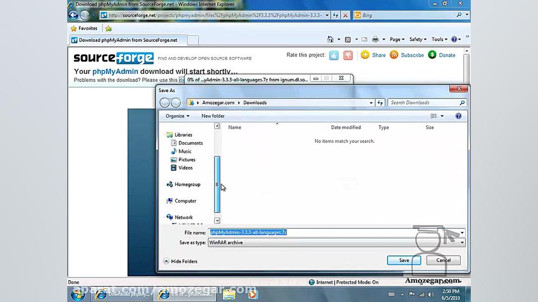
Task: Click the yellow Share plus icon
Action: click(x=365, y=55)
